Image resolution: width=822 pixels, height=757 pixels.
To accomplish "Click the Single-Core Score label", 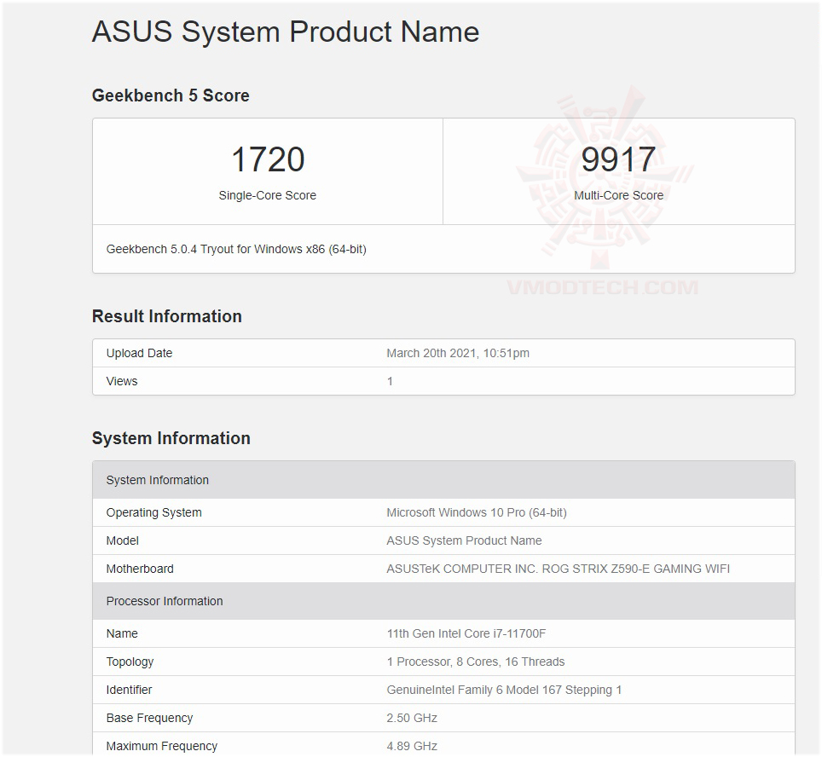I will [x=267, y=195].
